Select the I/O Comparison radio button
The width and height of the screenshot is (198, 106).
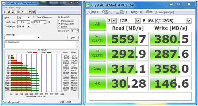pyautogui.click(x=59, y=21)
